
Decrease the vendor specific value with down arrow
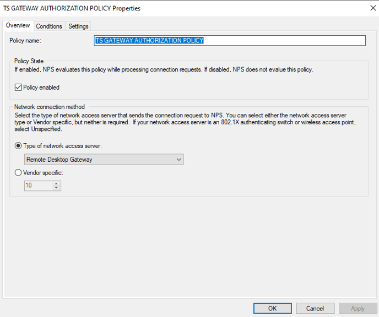(x=56, y=188)
